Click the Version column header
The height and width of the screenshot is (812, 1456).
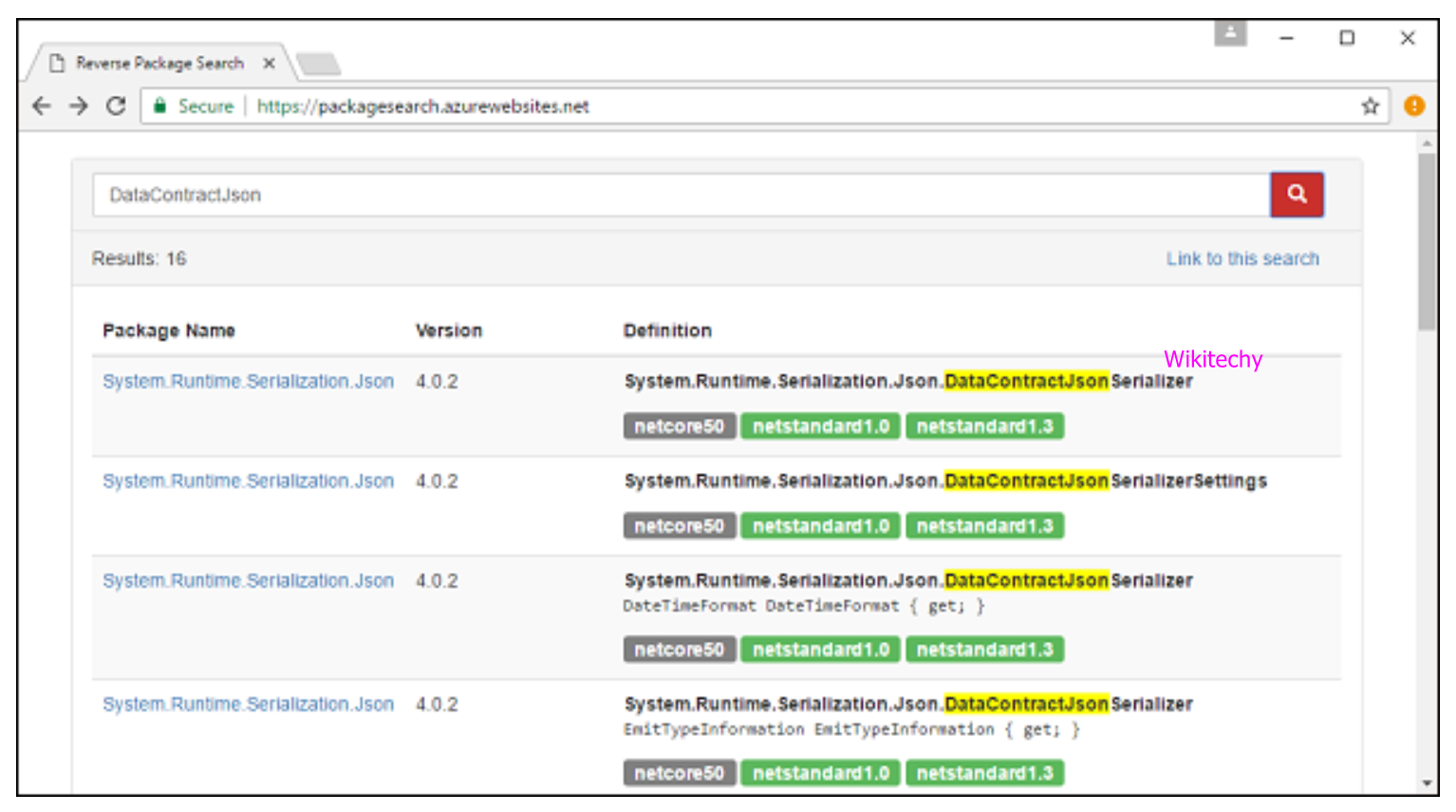point(448,330)
